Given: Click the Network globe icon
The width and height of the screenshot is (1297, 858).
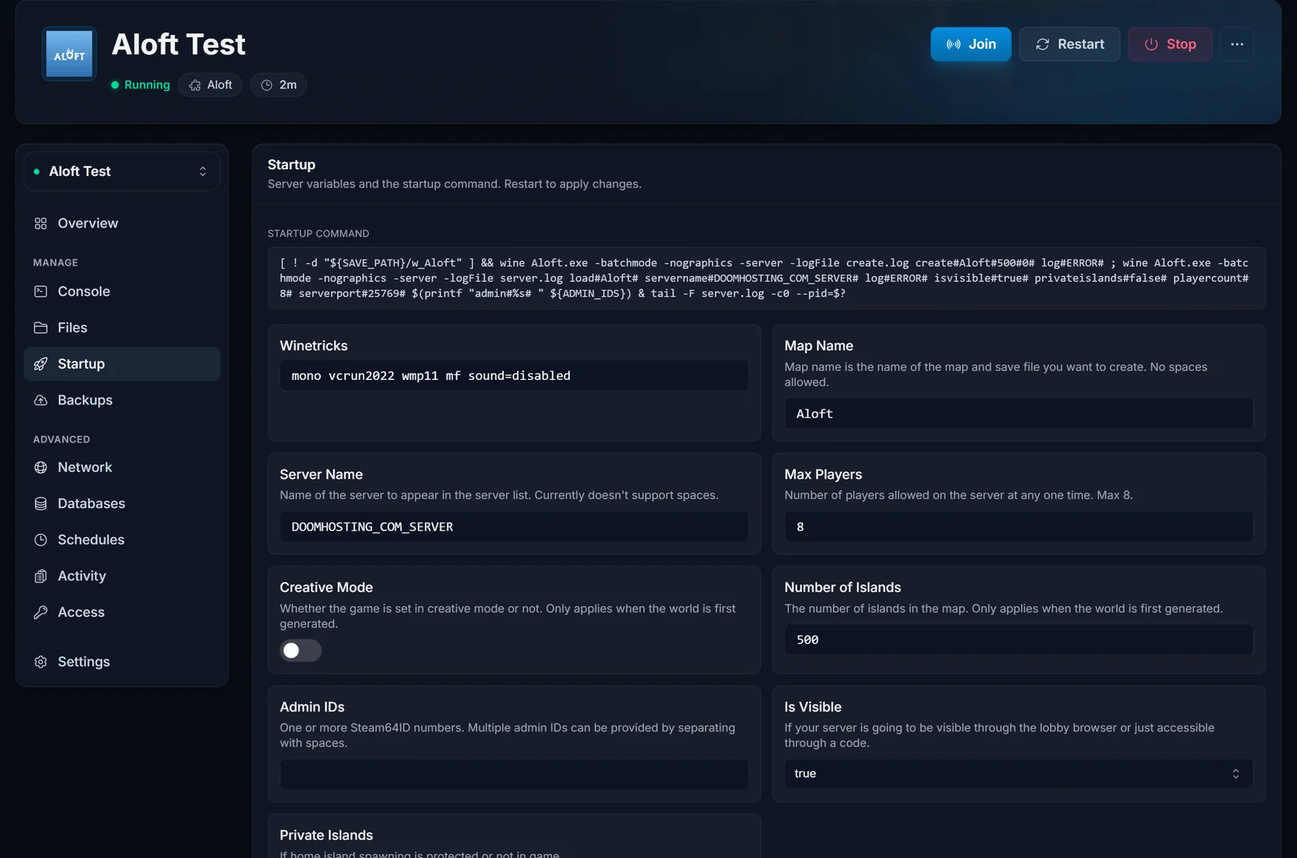Looking at the screenshot, I should tap(41, 467).
